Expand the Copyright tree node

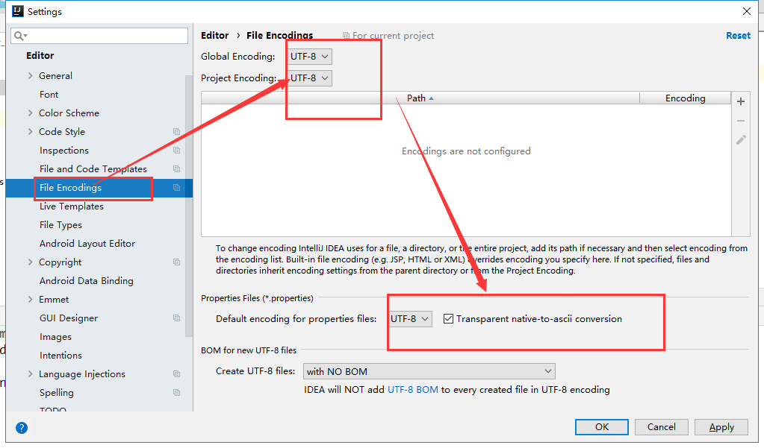pos(30,262)
